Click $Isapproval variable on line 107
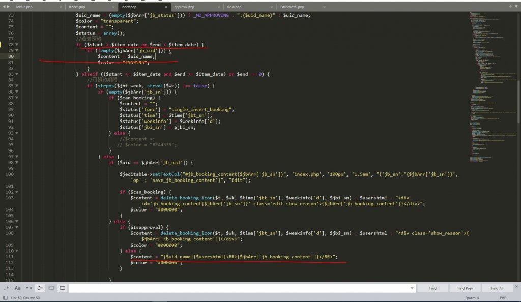 tap(148, 227)
